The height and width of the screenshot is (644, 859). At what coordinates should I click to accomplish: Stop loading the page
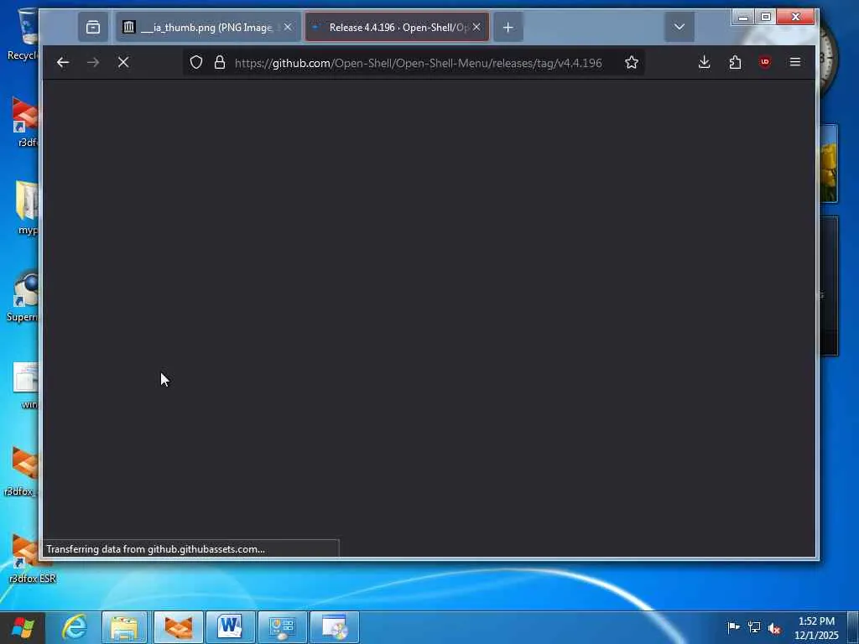coord(123,62)
